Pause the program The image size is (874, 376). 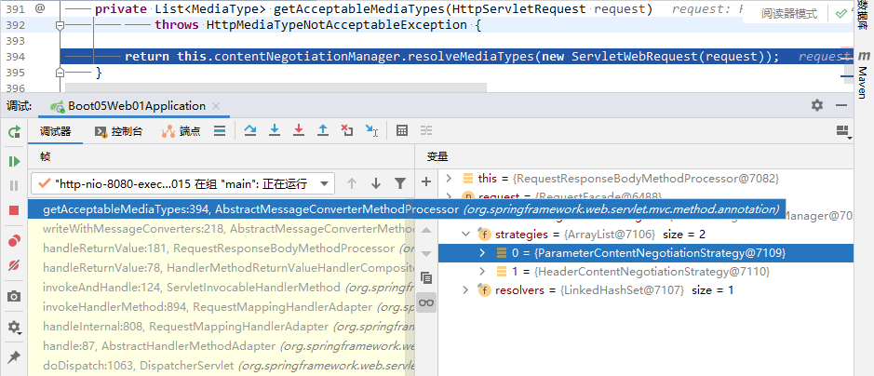click(x=14, y=185)
